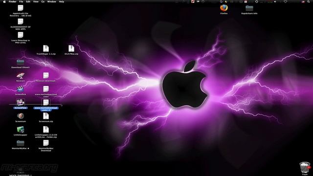Select the Nicecast satellite dish app icon
Image resolution: width=313 pixels, height=176 pixels.
tap(21, 76)
